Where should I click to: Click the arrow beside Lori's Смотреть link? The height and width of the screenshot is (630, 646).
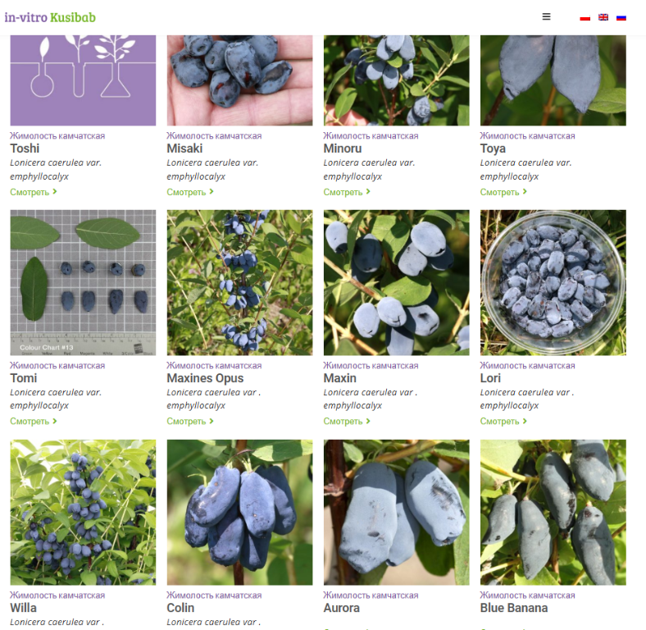pos(525,421)
